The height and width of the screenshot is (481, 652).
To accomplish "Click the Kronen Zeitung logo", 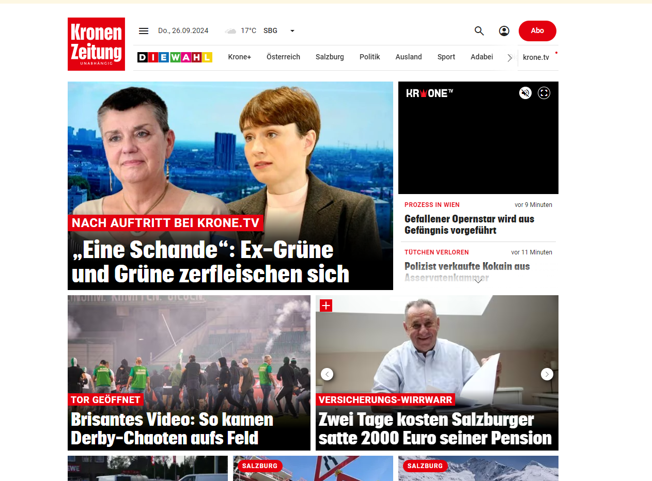I will (96, 44).
